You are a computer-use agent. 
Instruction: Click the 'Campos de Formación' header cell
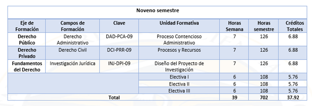point(72,26)
